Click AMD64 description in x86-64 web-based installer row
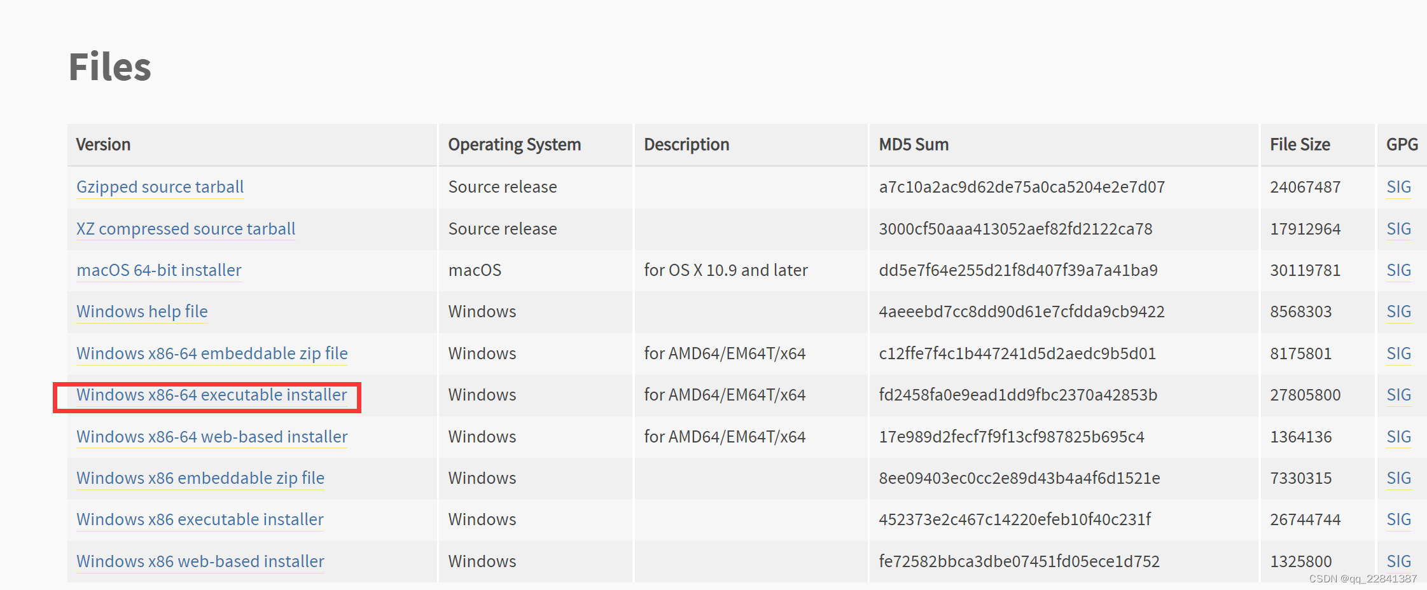The height and width of the screenshot is (590, 1427). click(x=725, y=437)
